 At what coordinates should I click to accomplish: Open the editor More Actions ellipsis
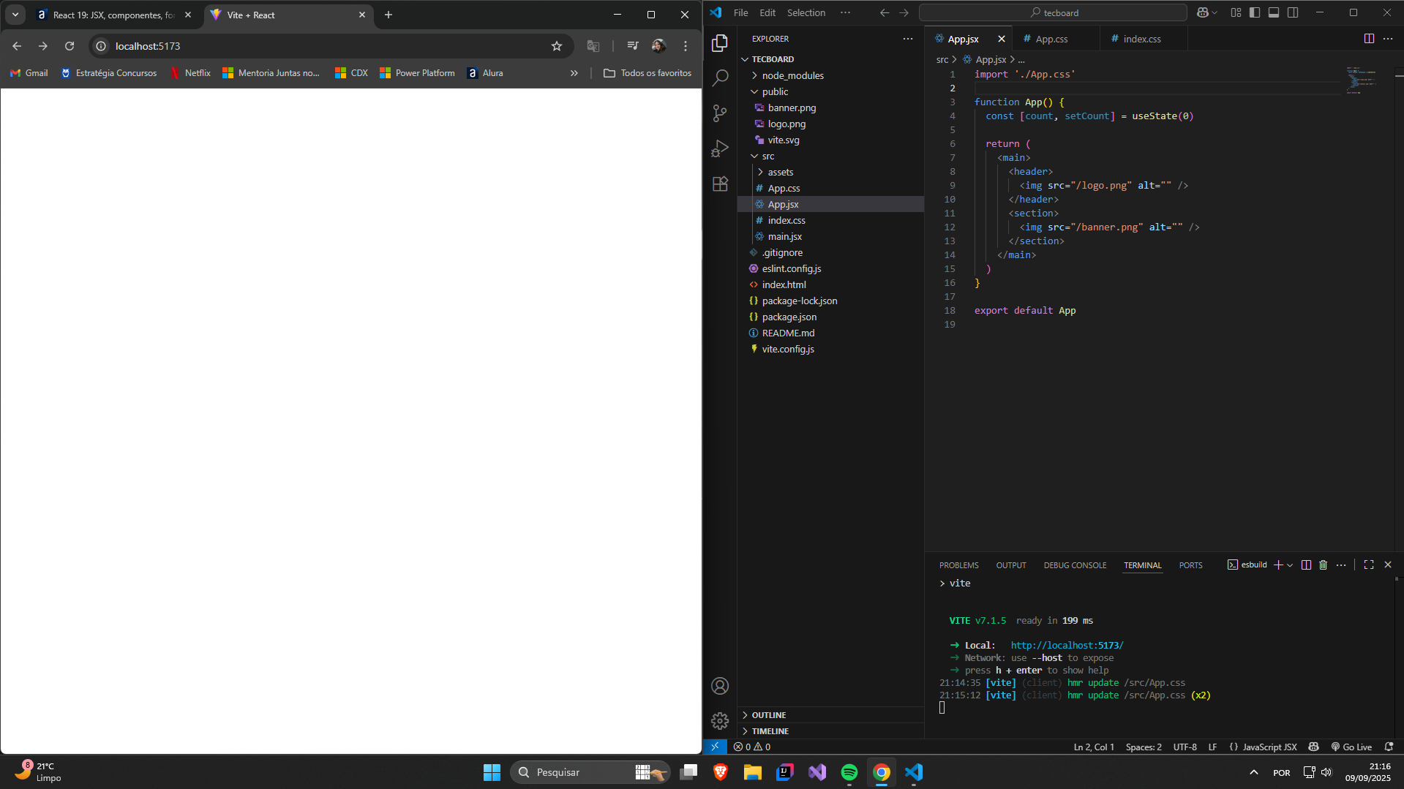click(1388, 39)
